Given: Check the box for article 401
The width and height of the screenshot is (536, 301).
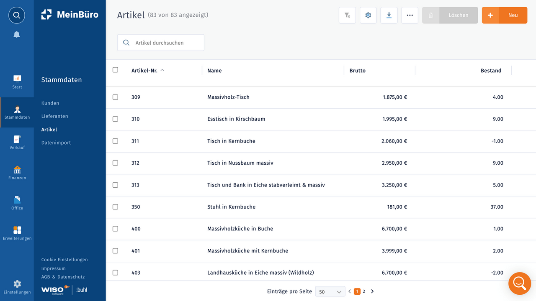Looking at the screenshot, I should [x=116, y=250].
